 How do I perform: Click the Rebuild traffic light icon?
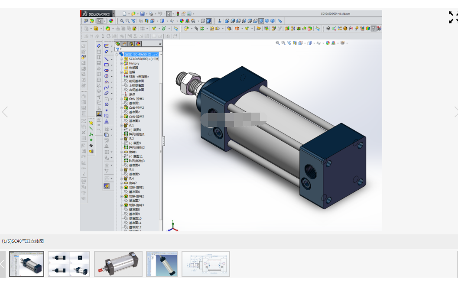point(178,14)
